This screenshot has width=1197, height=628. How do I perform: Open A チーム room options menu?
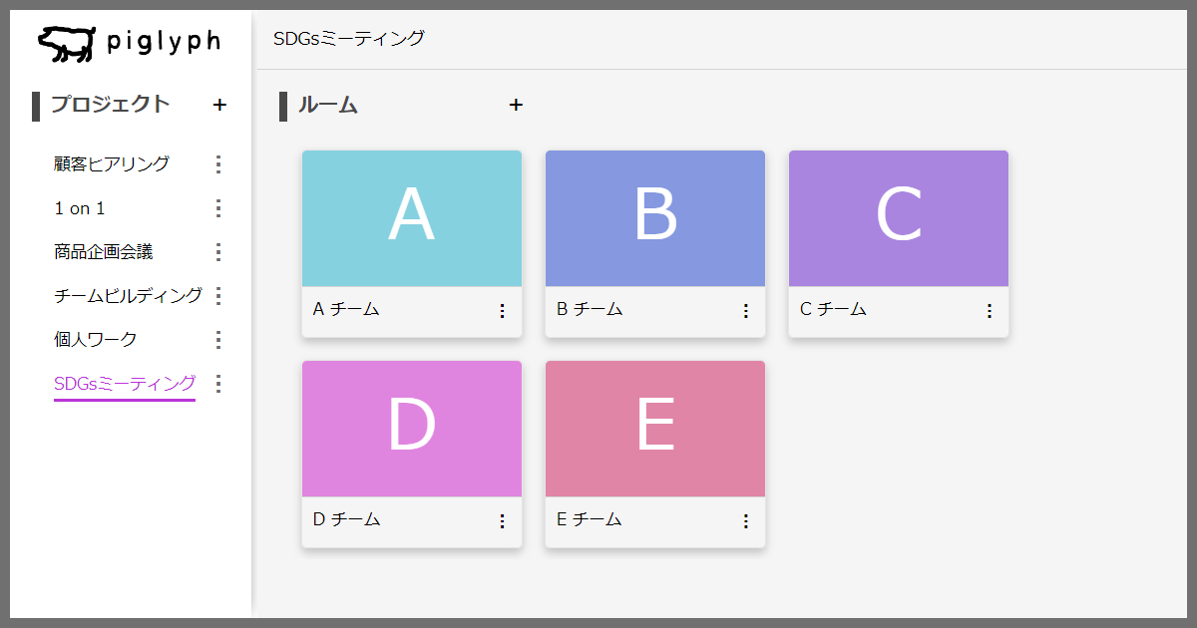pos(502,311)
